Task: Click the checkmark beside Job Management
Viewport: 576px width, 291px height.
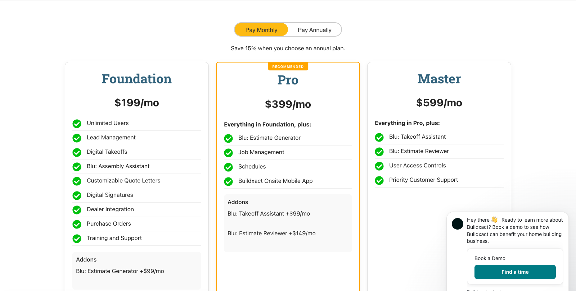Action: (x=228, y=153)
